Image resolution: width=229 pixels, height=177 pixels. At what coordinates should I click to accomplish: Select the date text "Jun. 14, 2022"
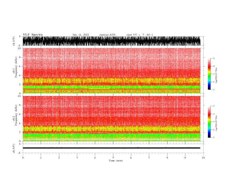tap(81, 35)
